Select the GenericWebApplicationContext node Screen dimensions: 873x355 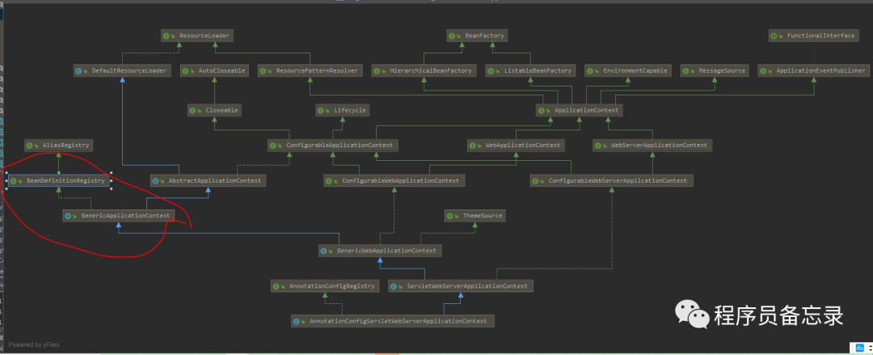pos(380,251)
